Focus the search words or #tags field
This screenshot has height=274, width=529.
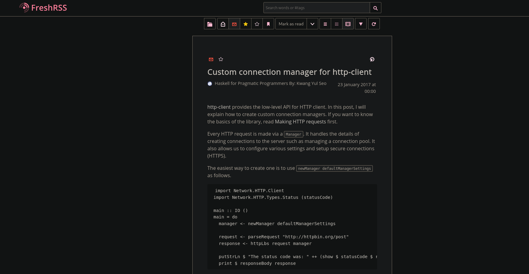317,8
